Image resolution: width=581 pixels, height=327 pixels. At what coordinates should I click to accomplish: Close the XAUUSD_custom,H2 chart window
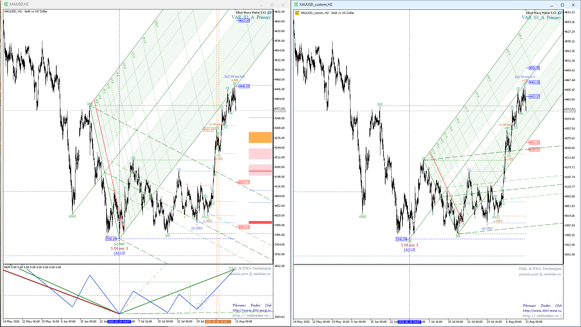573,5
